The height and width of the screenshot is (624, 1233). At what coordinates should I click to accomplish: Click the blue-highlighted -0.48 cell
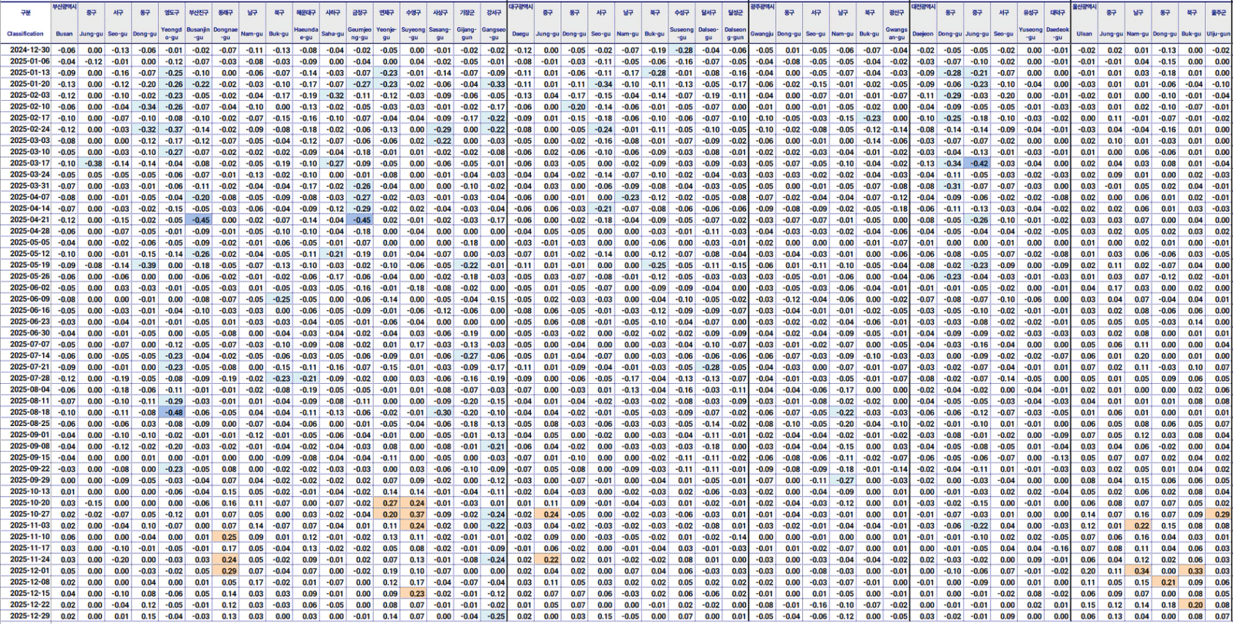(x=174, y=412)
